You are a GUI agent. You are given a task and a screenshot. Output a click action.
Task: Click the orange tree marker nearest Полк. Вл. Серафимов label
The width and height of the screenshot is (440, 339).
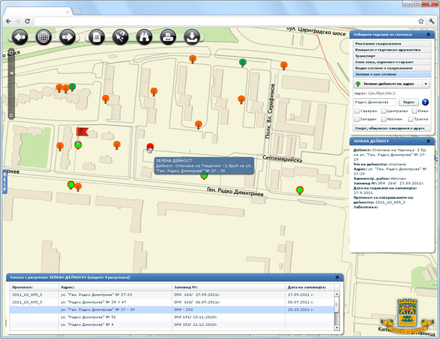coord(241,99)
